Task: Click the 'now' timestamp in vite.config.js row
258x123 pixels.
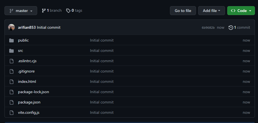Action: point(246,113)
